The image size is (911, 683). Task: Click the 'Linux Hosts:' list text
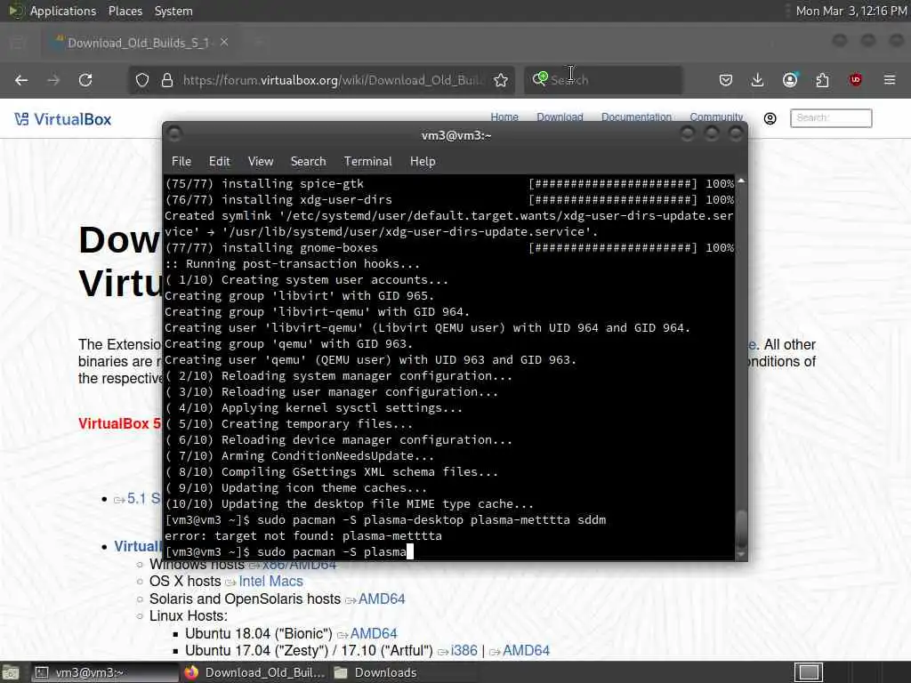coord(189,616)
